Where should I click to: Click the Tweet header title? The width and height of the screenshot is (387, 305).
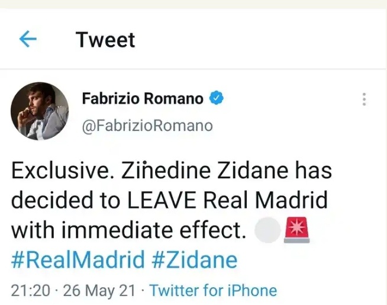(105, 40)
